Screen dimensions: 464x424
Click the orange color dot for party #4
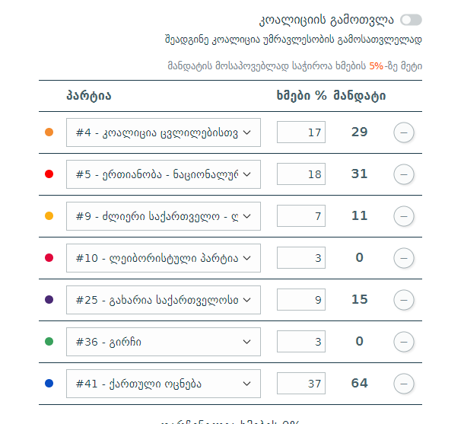[49, 132]
